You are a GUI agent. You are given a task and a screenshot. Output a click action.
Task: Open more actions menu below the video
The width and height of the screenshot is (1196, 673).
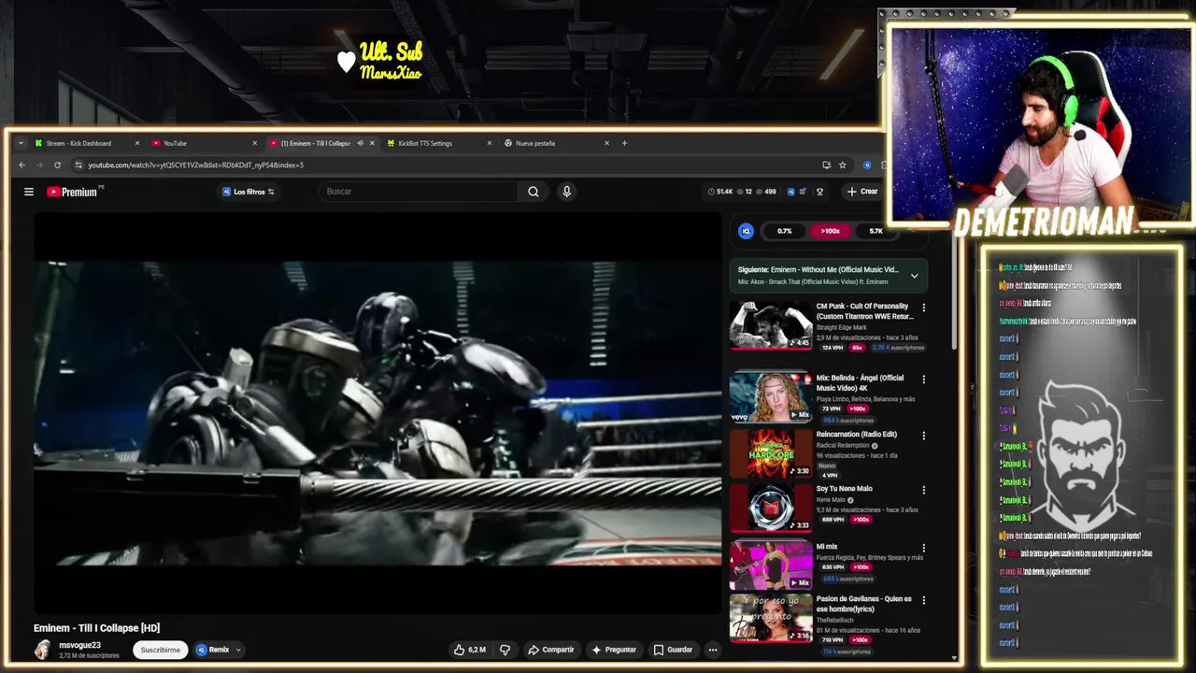[x=712, y=650]
